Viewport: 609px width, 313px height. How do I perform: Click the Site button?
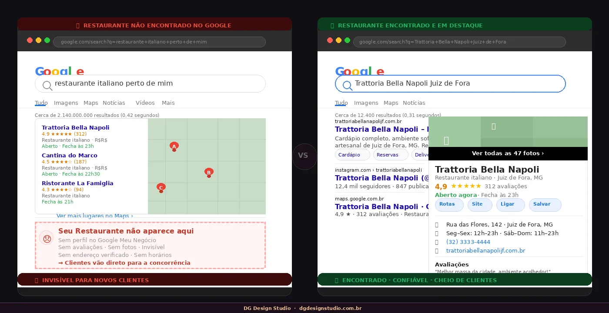480,205
